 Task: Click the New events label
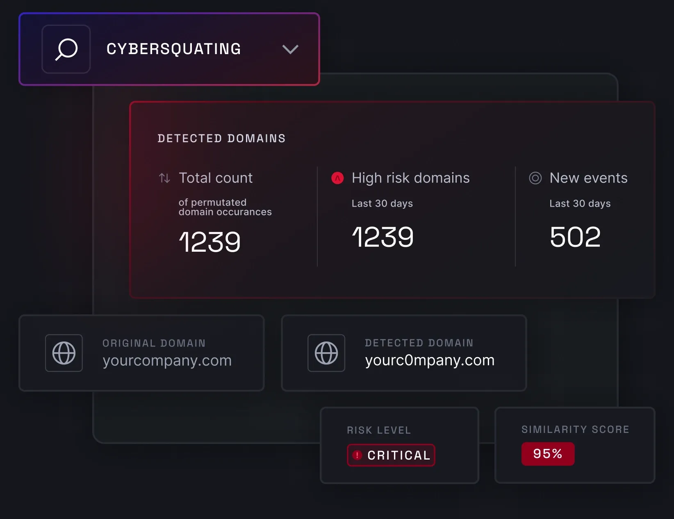click(588, 178)
